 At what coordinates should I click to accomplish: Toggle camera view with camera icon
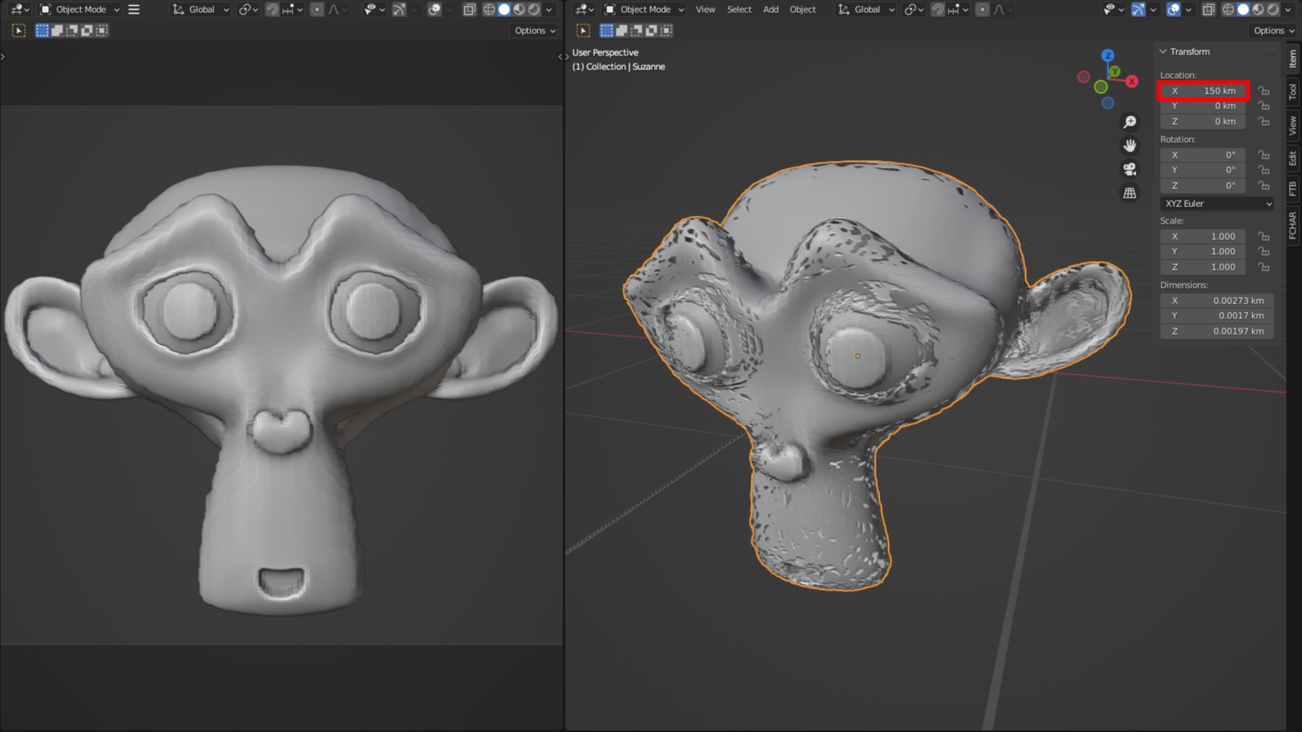pos(1130,169)
